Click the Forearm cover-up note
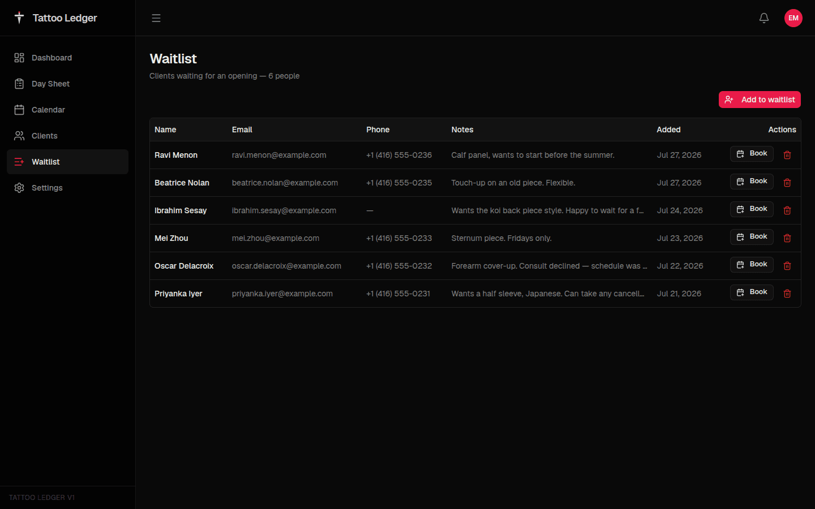The image size is (815, 509). [550, 266]
